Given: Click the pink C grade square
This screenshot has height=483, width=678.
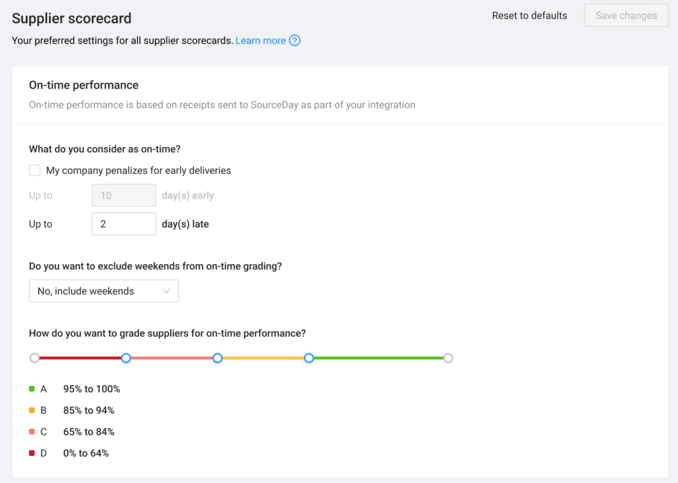Looking at the screenshot, I should [31, 431].
